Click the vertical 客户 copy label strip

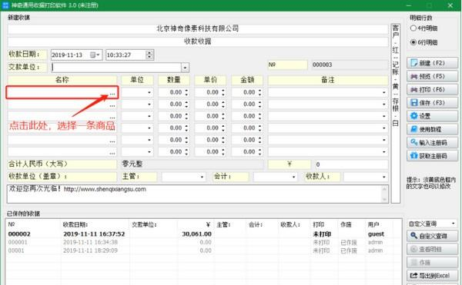(x=396, y=113)
